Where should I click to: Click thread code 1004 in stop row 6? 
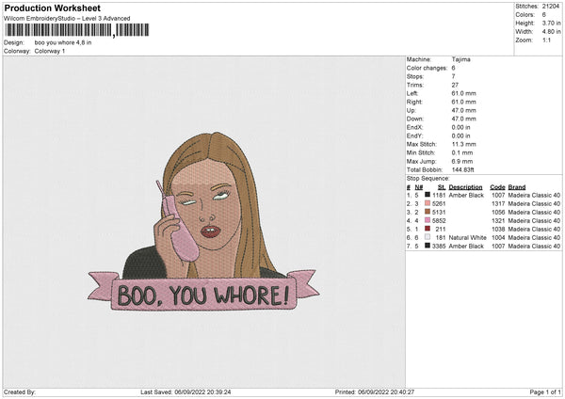pyautogui.click(x=498, y=238)
